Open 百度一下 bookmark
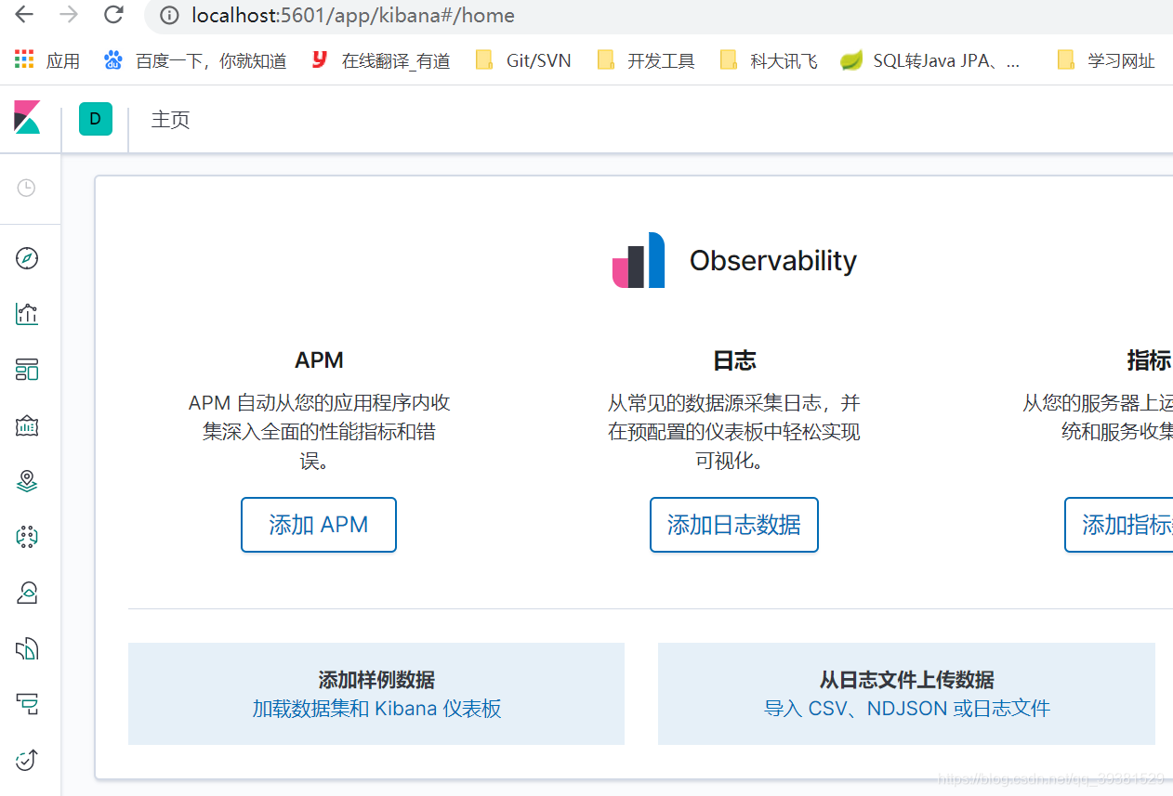 pyautogui.click(x=195, y=60)
